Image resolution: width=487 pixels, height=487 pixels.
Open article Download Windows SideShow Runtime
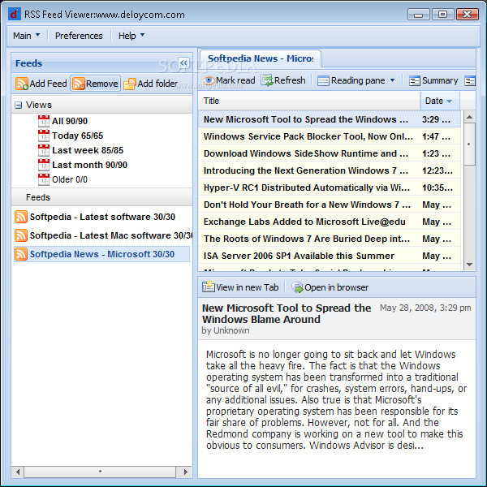coord(330,153)
